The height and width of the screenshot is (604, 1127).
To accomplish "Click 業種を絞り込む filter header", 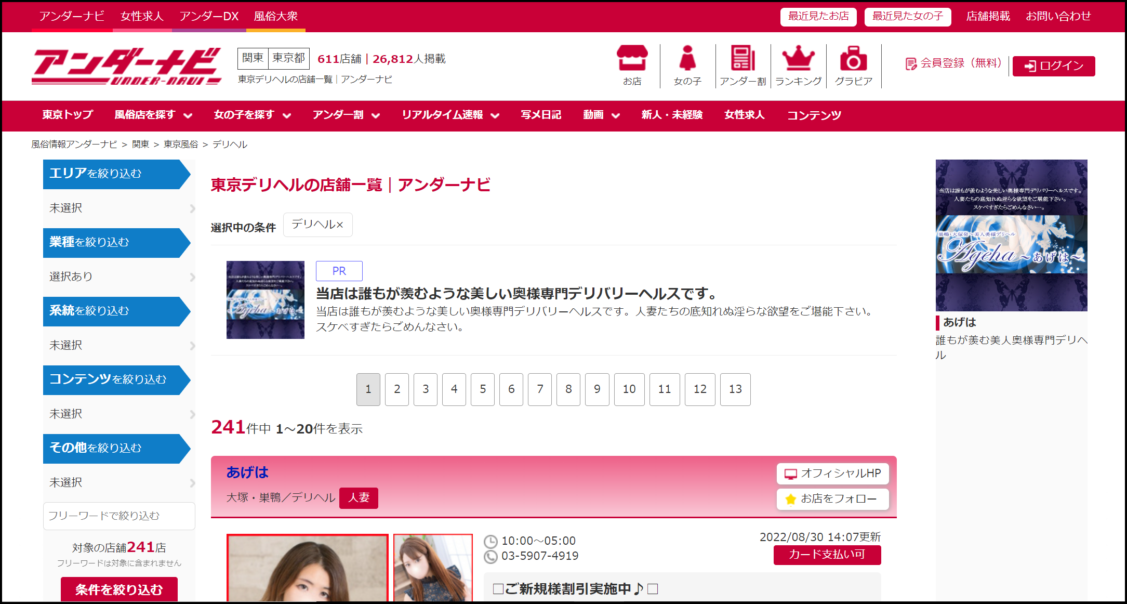I will pos(117,243).
